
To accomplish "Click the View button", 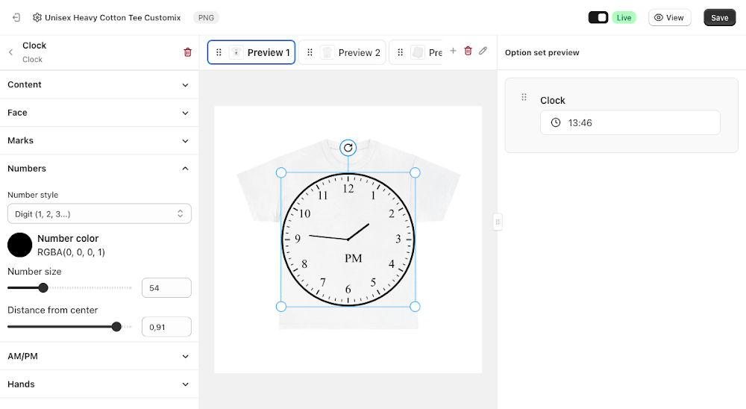I will pos(669,18).
